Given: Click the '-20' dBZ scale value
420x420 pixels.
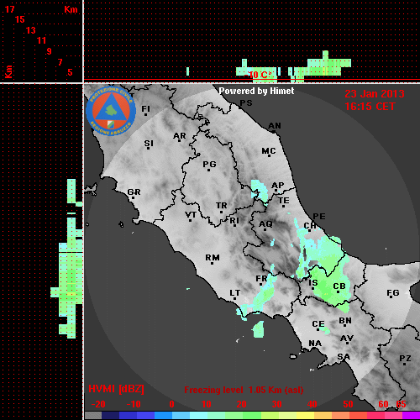Looking at the screenshot, I should (98, 404).
